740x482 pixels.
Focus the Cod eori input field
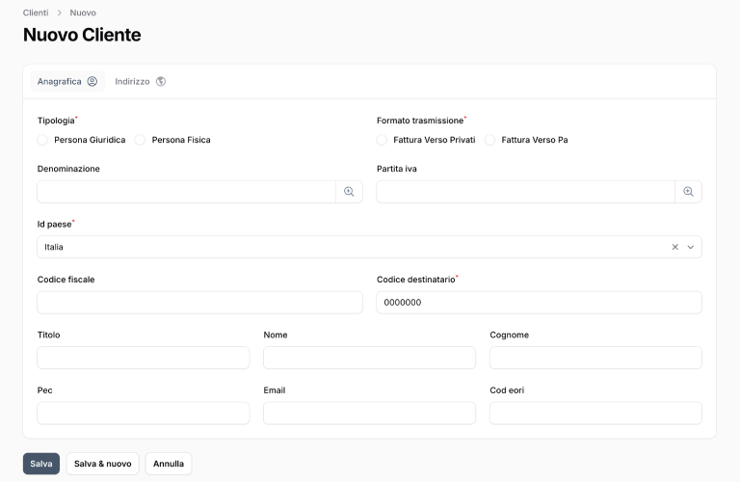pyautogui.click(x=595, y=414)
